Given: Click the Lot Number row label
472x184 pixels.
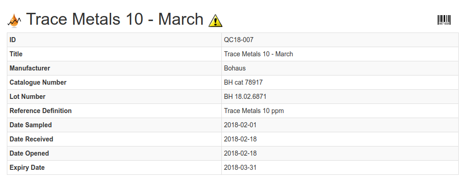Looking at the screenshot, I should pyautogui.click(x=27, y=97).
